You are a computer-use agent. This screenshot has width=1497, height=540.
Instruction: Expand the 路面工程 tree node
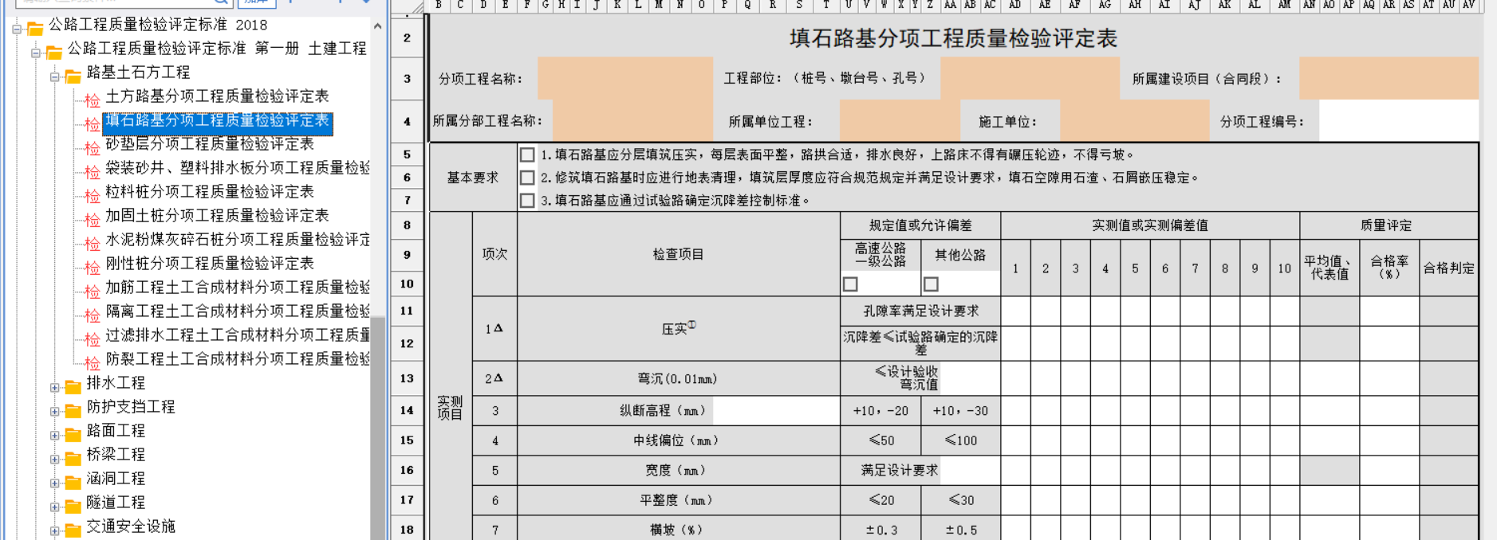coord(54,436)
